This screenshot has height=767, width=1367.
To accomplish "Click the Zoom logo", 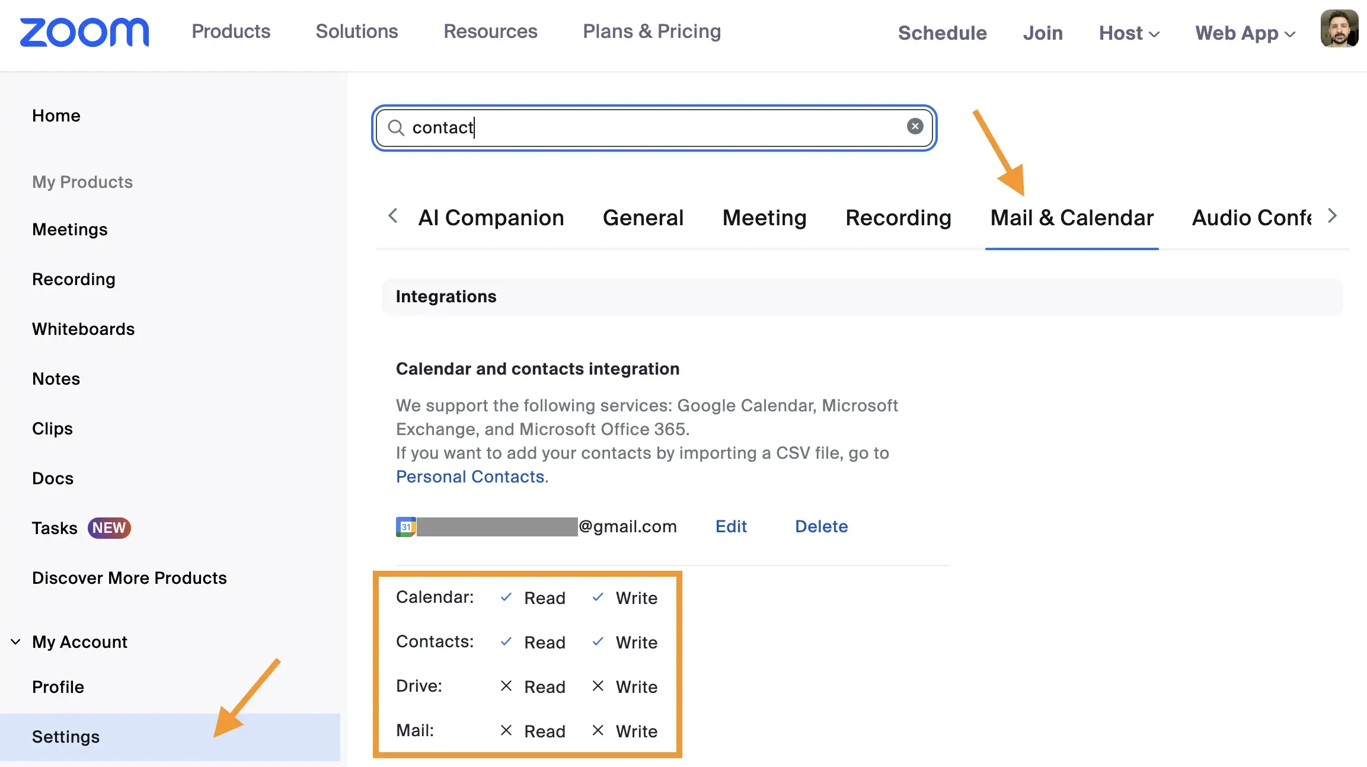I will 84,33.
